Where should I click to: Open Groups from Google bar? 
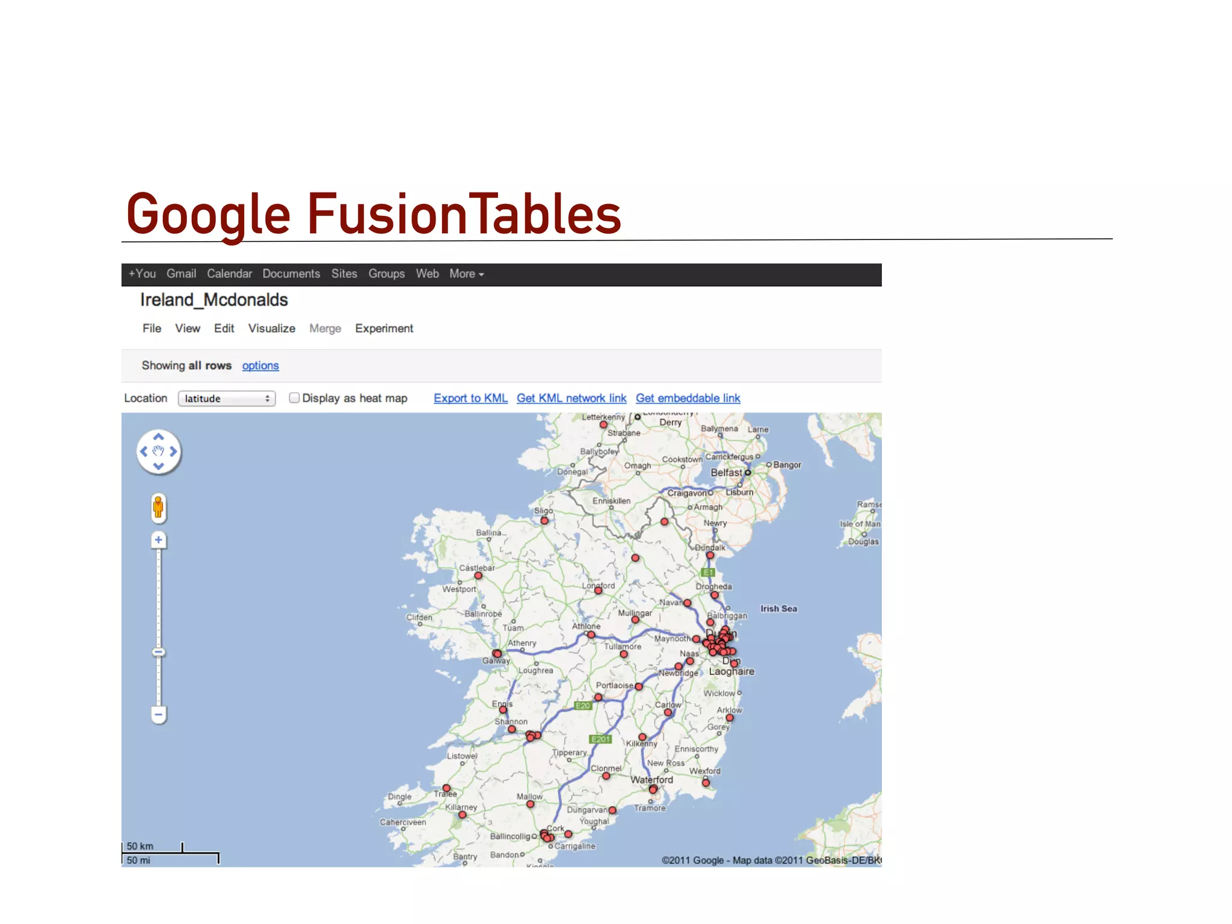coord(386,274)
